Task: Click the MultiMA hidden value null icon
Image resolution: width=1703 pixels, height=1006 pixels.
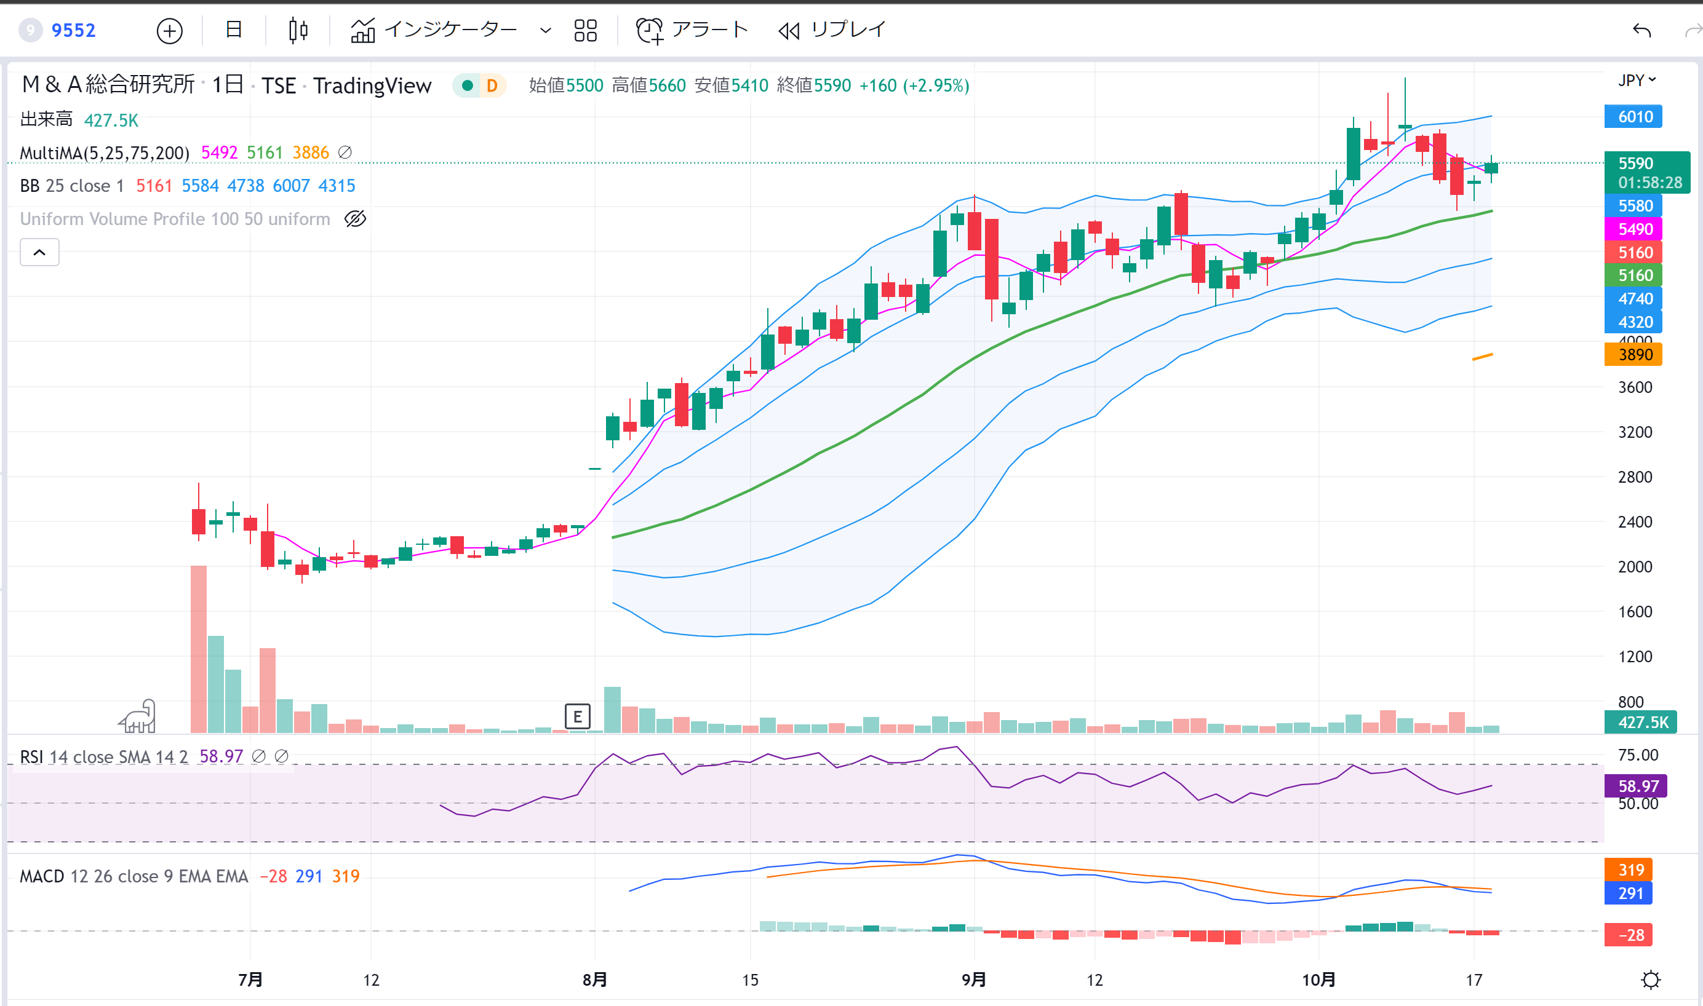Action: [345, 152]
